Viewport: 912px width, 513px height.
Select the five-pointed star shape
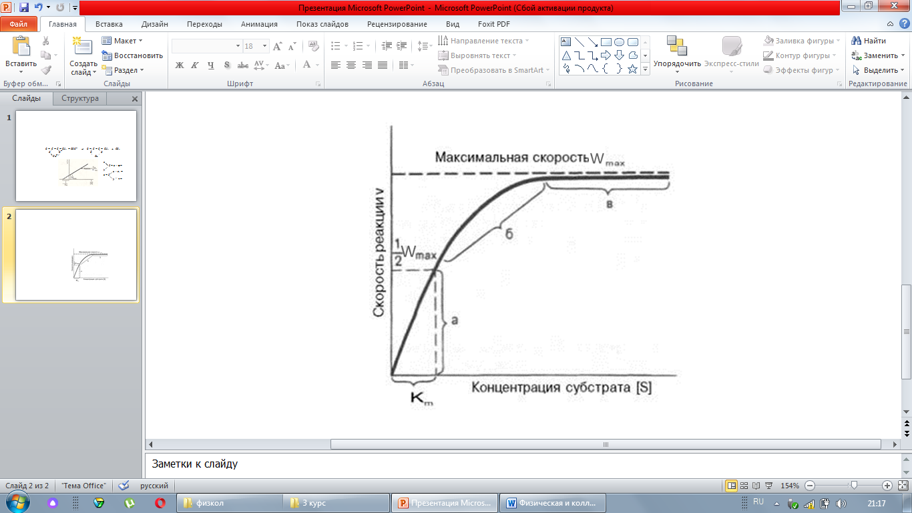tap(632, 69)
